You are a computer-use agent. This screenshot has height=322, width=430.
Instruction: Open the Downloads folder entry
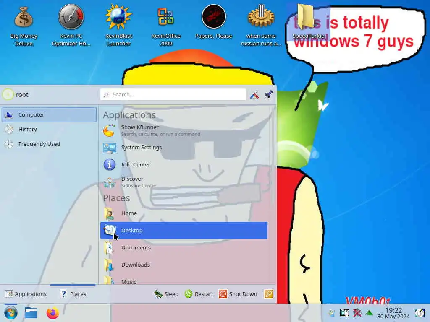[184, 265]
